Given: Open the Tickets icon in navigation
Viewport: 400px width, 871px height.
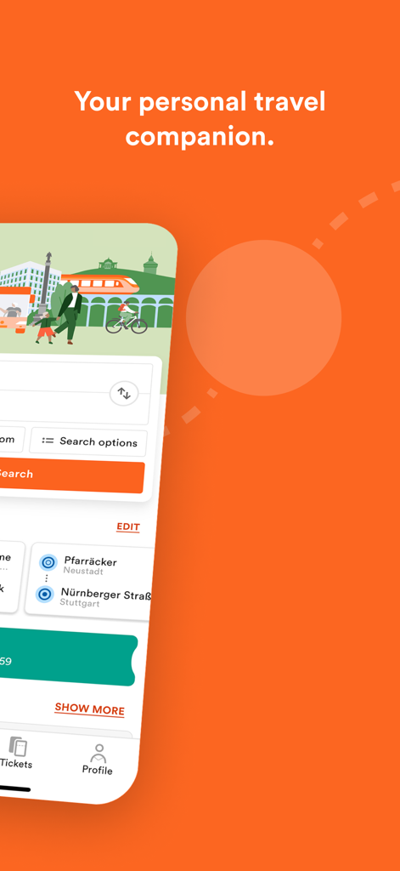Looking at the screenshot, I should point(18,746).
